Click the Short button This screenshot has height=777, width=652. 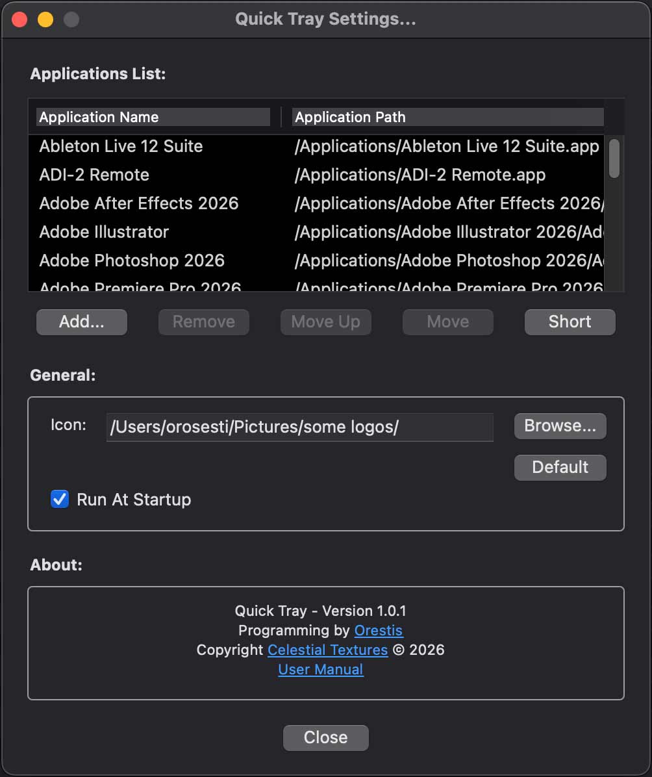(x=570, y=322)
